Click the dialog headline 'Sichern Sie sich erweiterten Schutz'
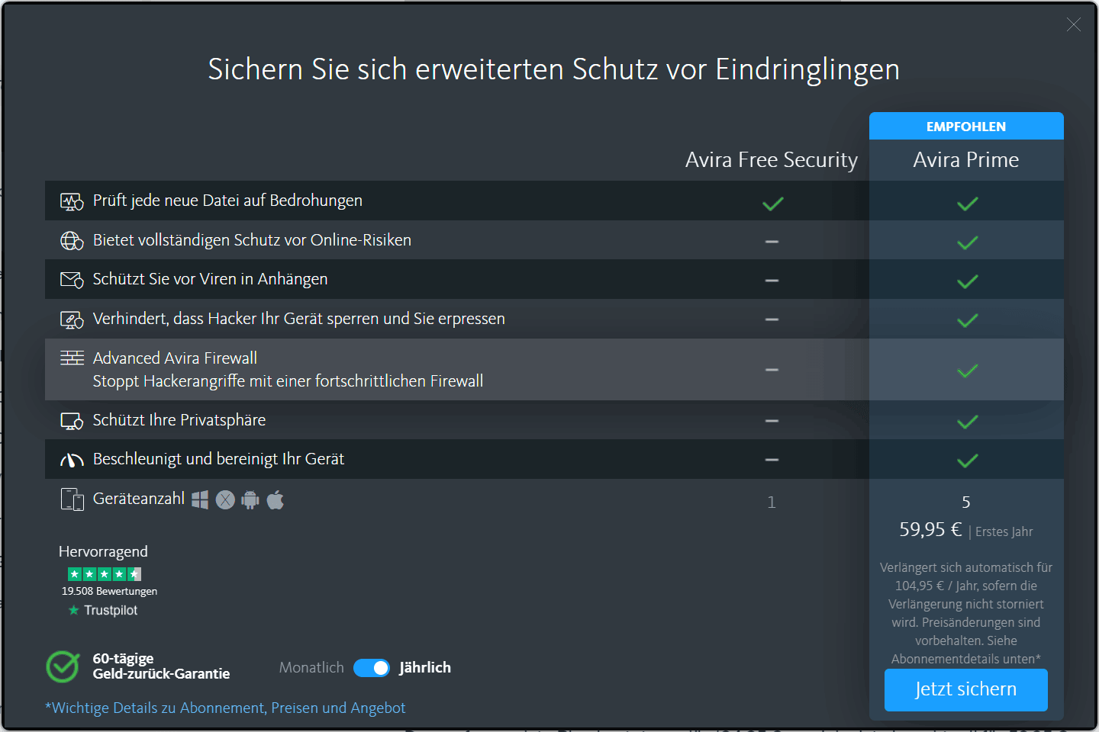Viewport: 1099px width, 732px height. (x=553, y=69)
